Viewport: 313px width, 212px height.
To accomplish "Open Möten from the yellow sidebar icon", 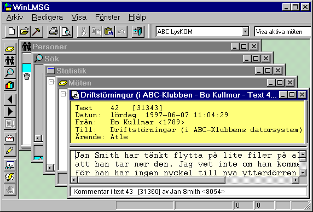I will 10,49.
